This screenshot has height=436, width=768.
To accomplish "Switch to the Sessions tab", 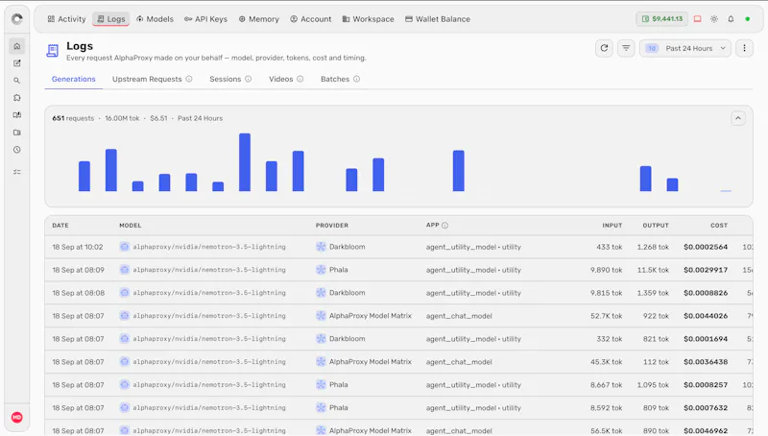I will coord(226,79).
